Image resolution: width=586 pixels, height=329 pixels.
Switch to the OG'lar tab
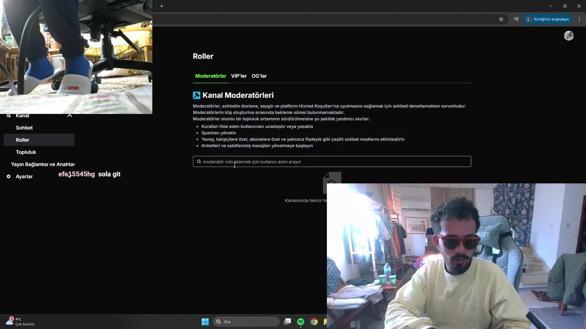259,76
